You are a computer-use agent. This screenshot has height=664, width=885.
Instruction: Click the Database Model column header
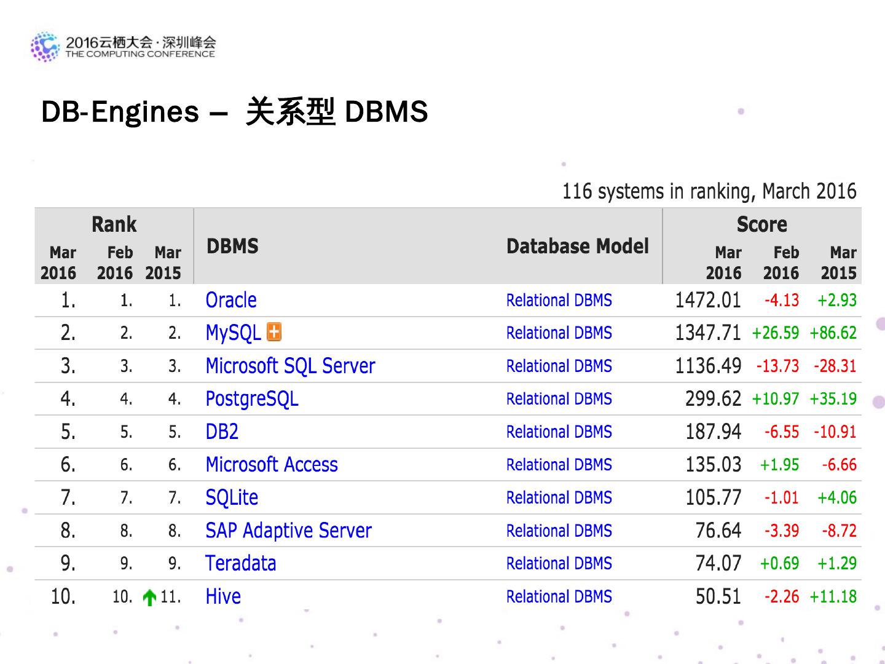578,247
